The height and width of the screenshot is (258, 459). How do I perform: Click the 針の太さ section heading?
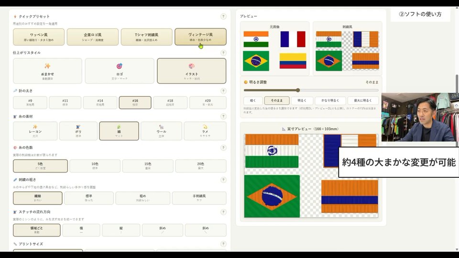25,91
